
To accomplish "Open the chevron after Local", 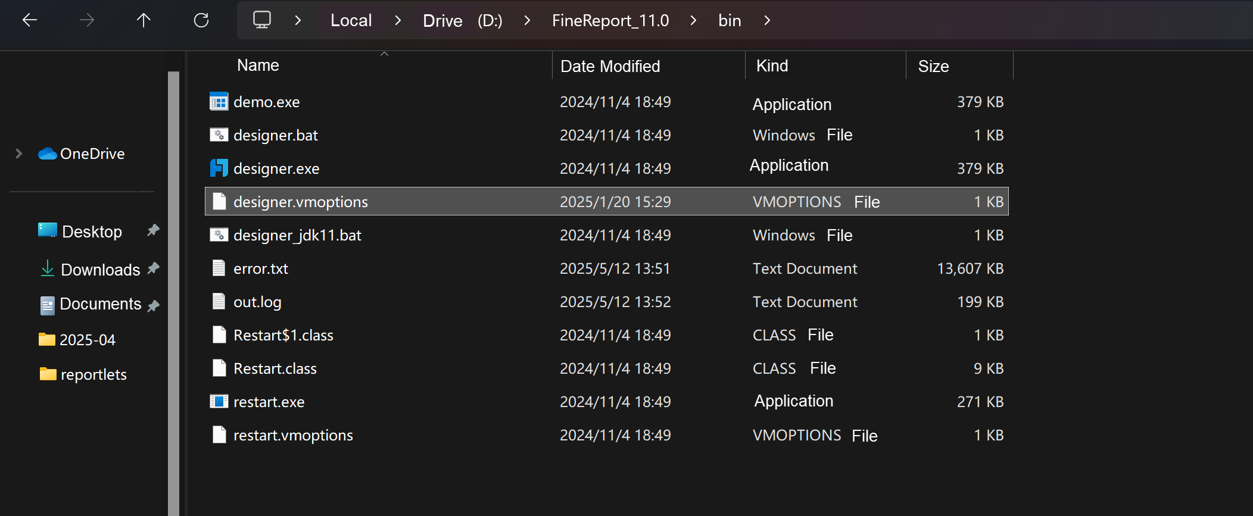I will pyautogui.click(x=398, y=20).
